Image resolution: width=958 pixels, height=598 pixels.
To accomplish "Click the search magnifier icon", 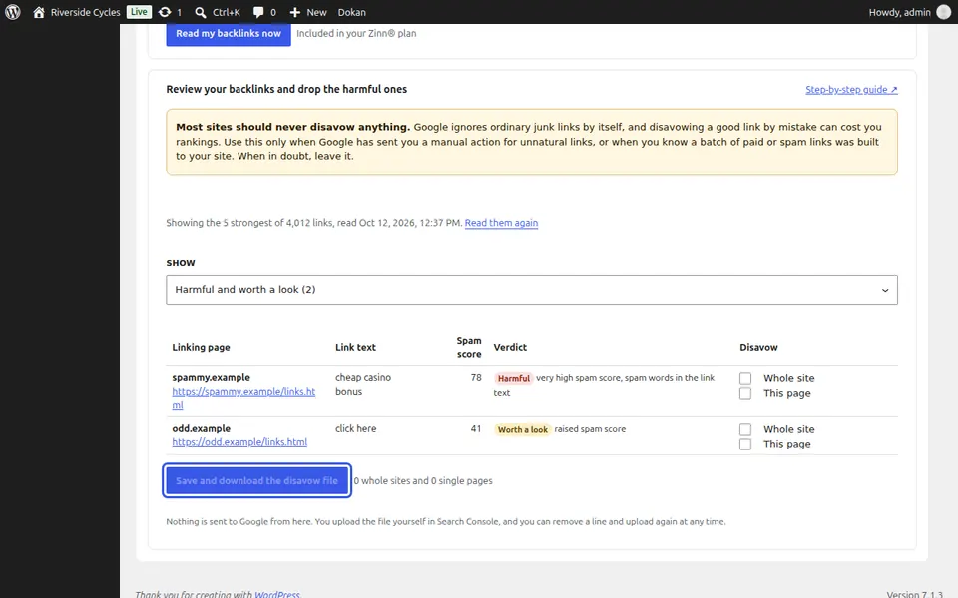I will [200, 12].
